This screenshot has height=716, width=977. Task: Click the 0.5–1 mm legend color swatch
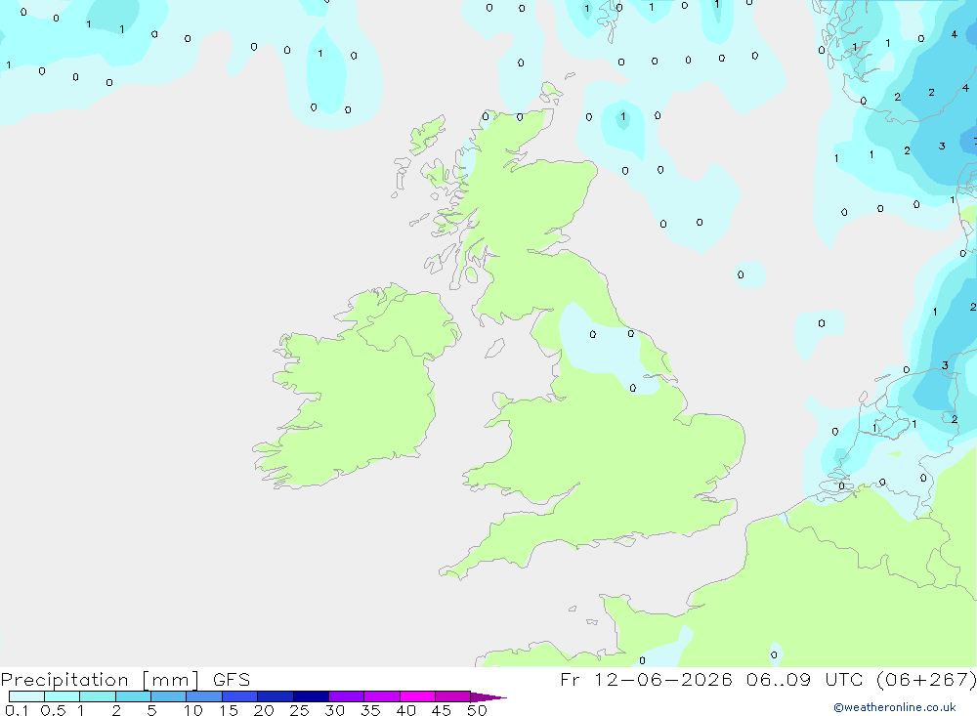[63, 696]
